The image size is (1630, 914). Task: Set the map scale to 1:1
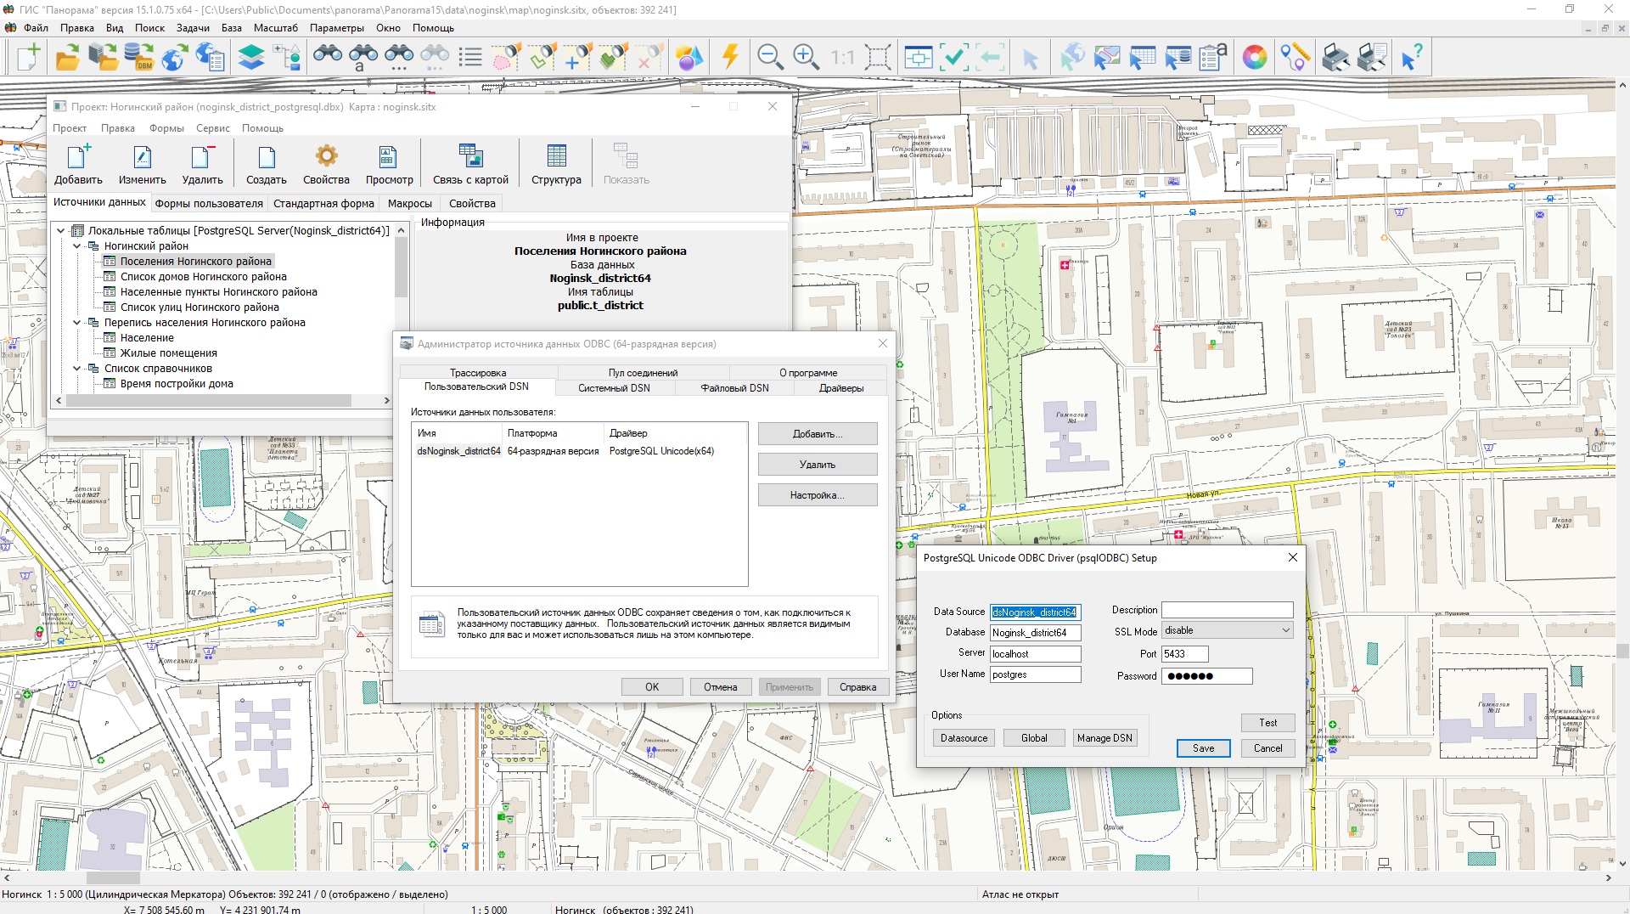[842, 58]
